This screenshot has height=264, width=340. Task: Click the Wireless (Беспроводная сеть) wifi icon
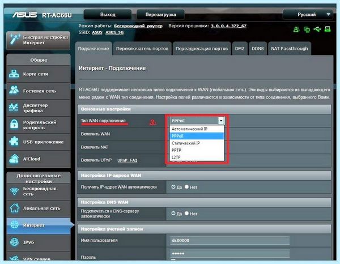pyautogui.click(x=14, y=191)
